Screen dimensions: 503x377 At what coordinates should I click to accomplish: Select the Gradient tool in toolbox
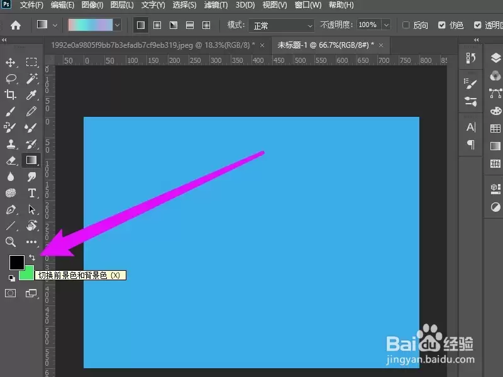click(31, 160)
